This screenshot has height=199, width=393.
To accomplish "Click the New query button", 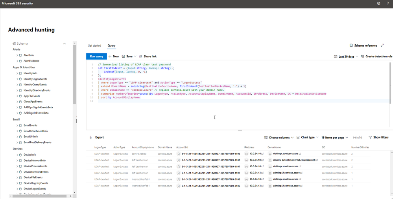I will point(114,57).
